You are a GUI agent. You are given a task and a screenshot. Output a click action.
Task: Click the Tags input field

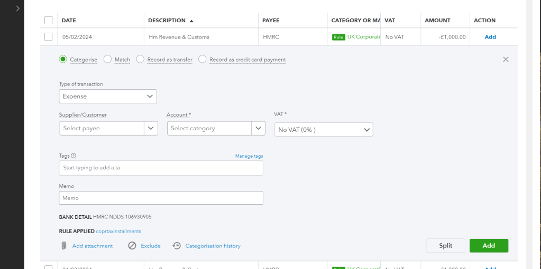coord(161,168)
